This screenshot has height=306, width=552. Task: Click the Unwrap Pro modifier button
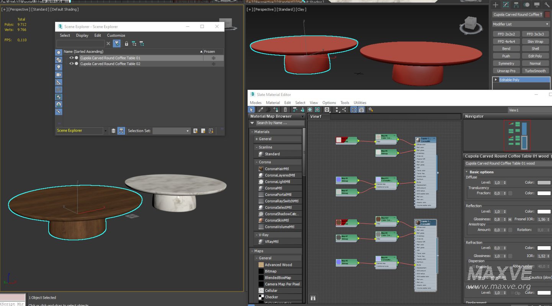pyautogui.click(x=506, y=71)
